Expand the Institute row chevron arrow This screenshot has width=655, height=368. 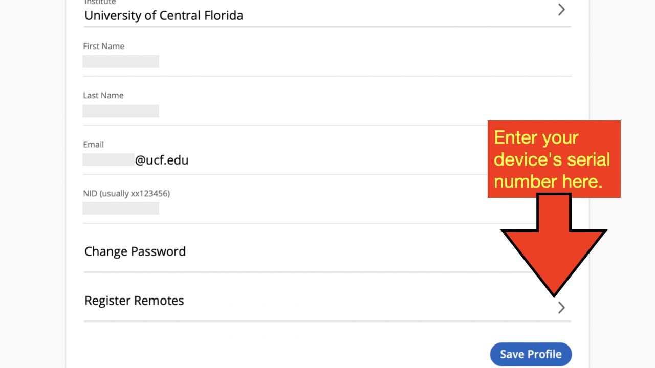(x=561, y=10)
